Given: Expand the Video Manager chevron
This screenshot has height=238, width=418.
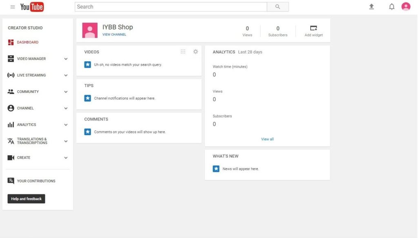Looking at the screenshot, I should [x=66, y=59].
